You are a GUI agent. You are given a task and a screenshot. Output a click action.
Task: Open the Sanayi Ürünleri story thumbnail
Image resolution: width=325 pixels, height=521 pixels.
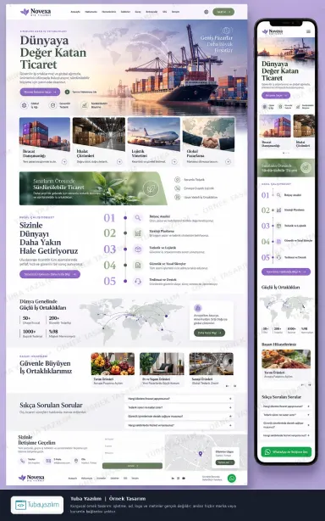click(x=212, y=364)
